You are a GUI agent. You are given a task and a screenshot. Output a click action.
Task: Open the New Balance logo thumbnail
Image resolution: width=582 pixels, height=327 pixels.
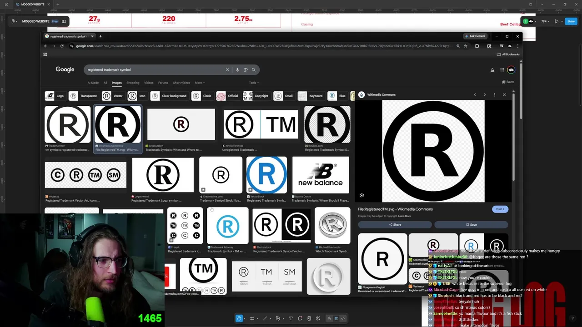321,175
